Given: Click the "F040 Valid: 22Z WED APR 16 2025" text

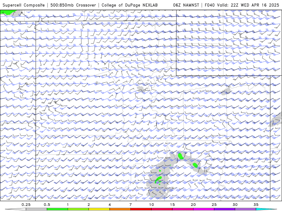Looking at the screenshot, I should [x=242, y=5].
